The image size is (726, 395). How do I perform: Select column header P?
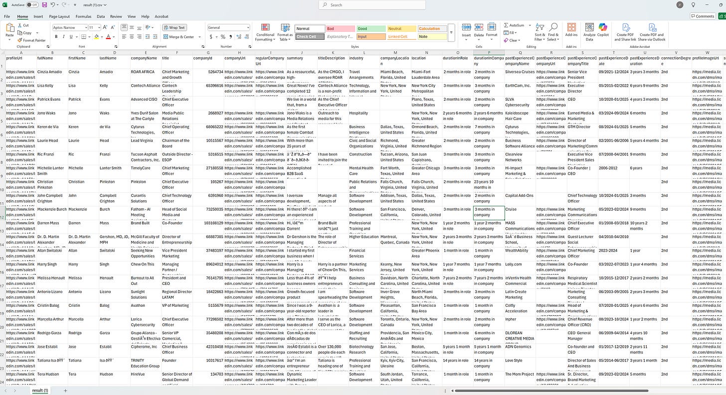489,52
